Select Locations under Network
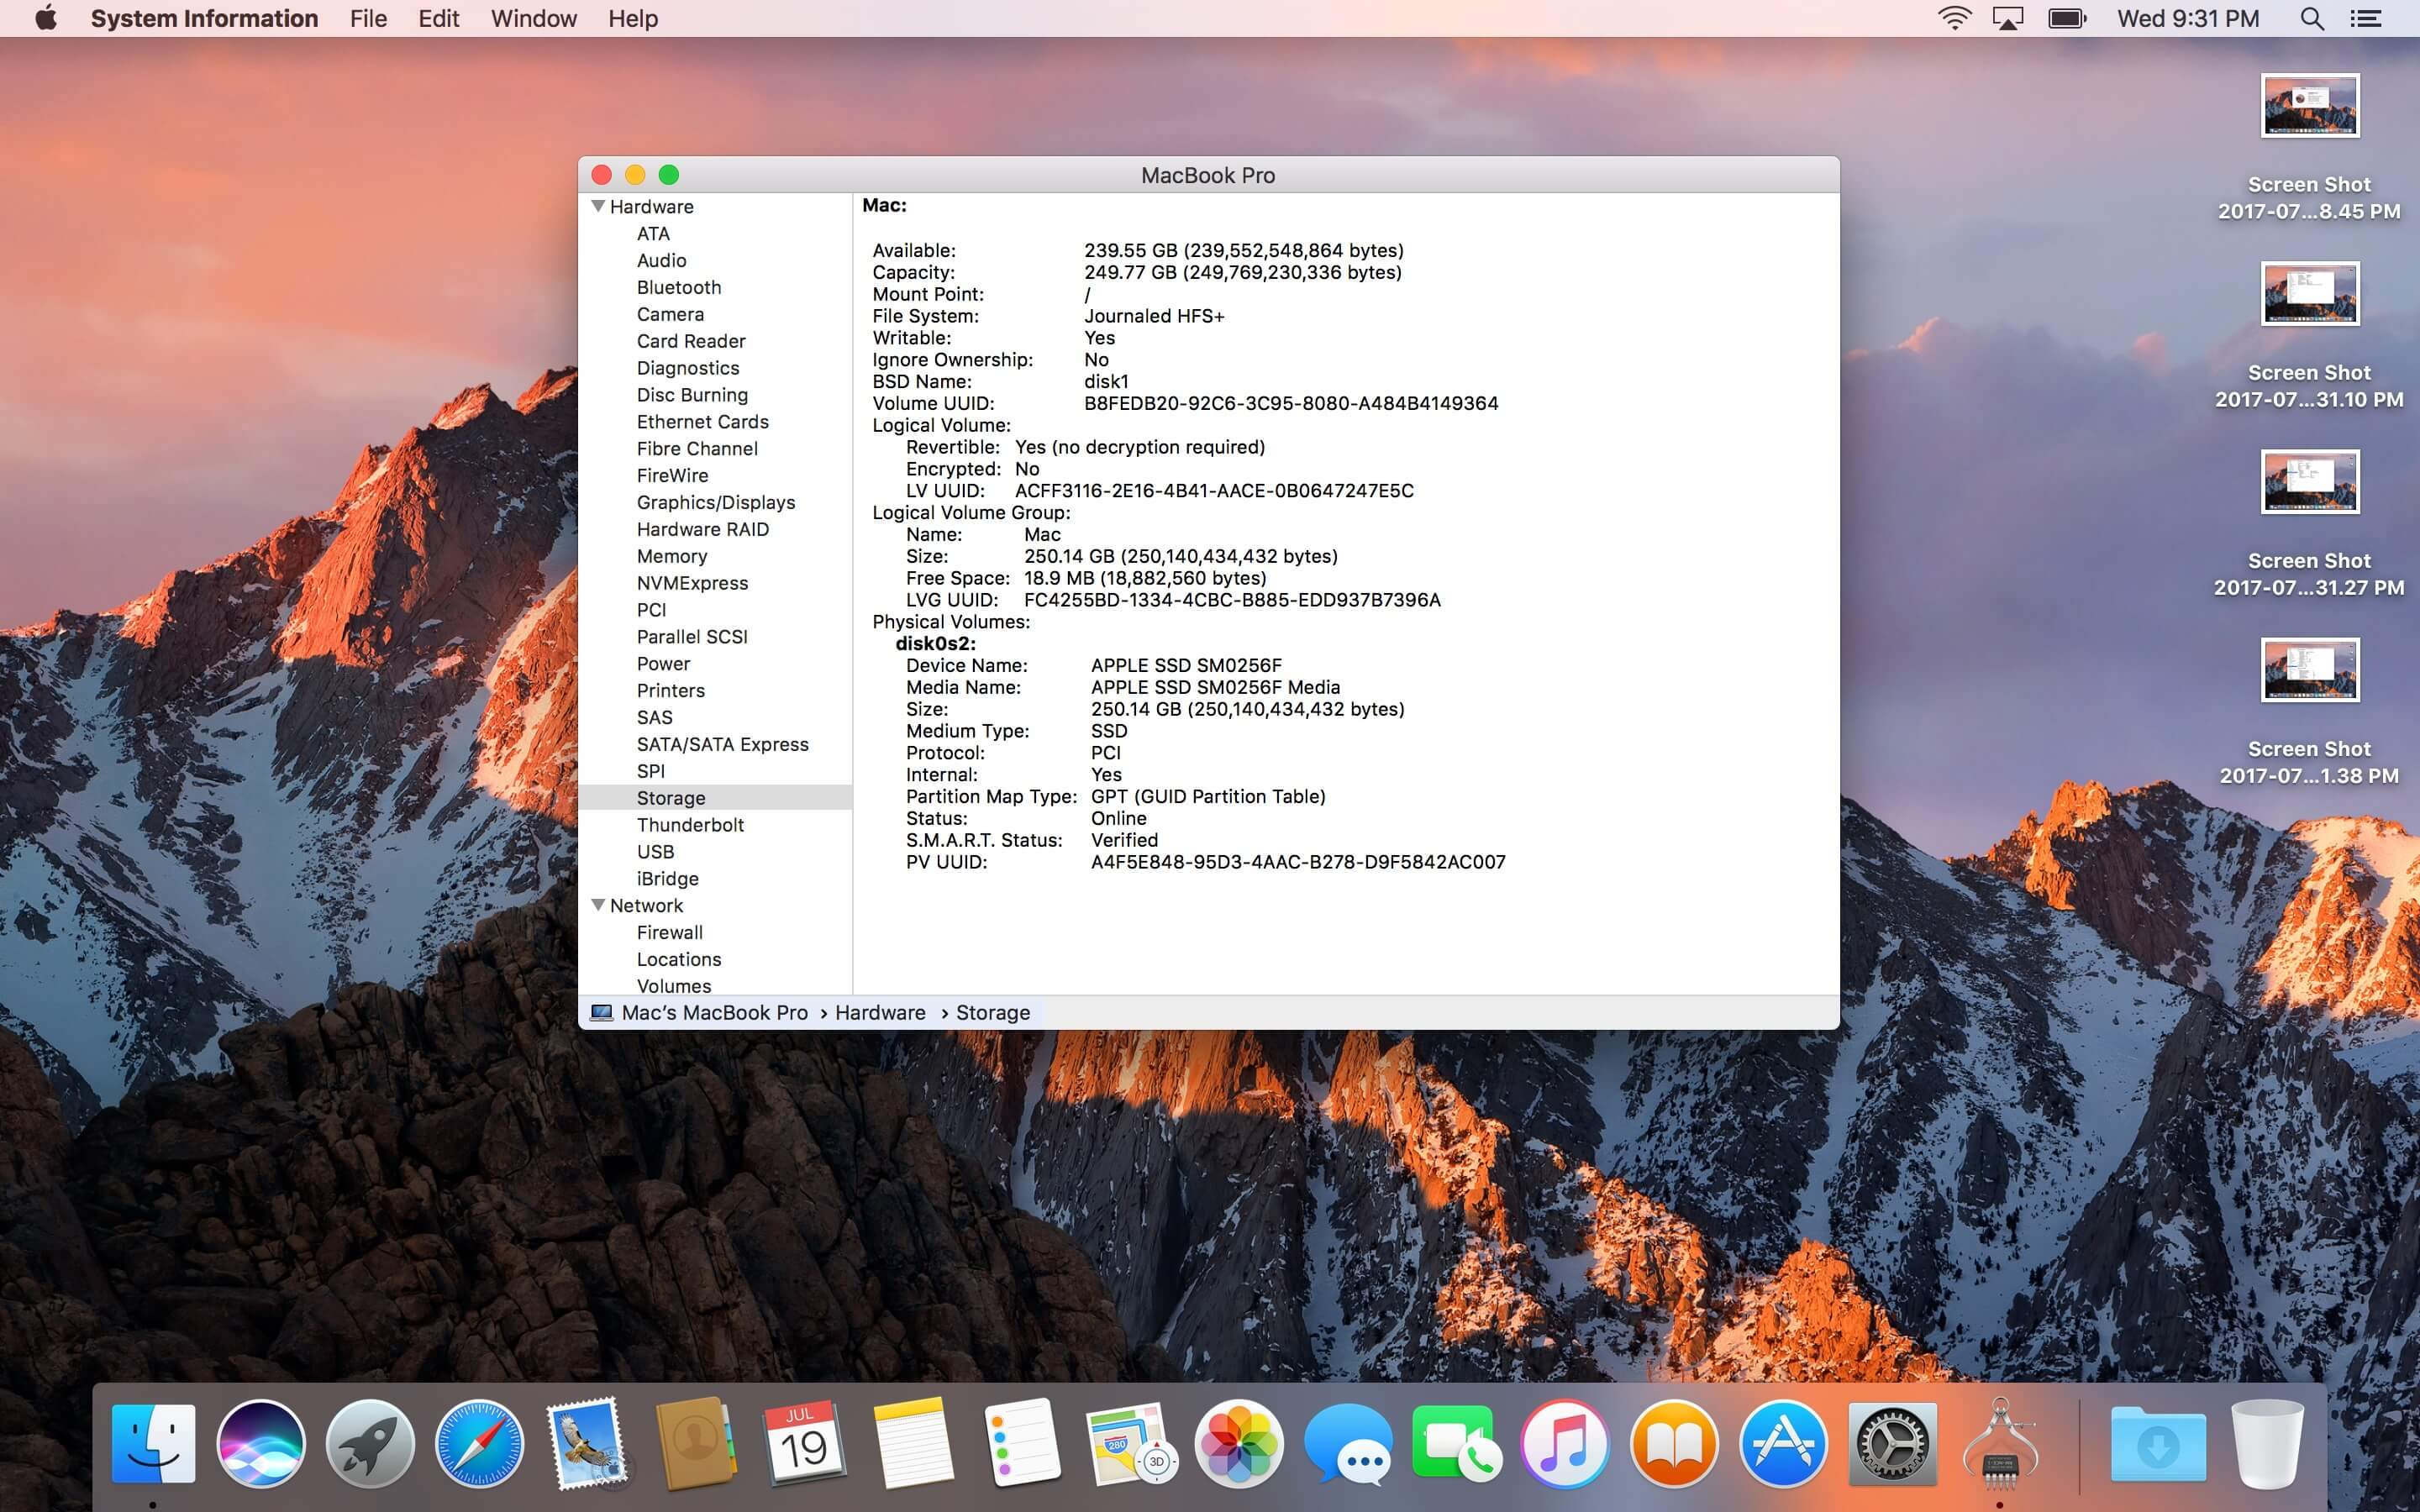 coord(678,959)
